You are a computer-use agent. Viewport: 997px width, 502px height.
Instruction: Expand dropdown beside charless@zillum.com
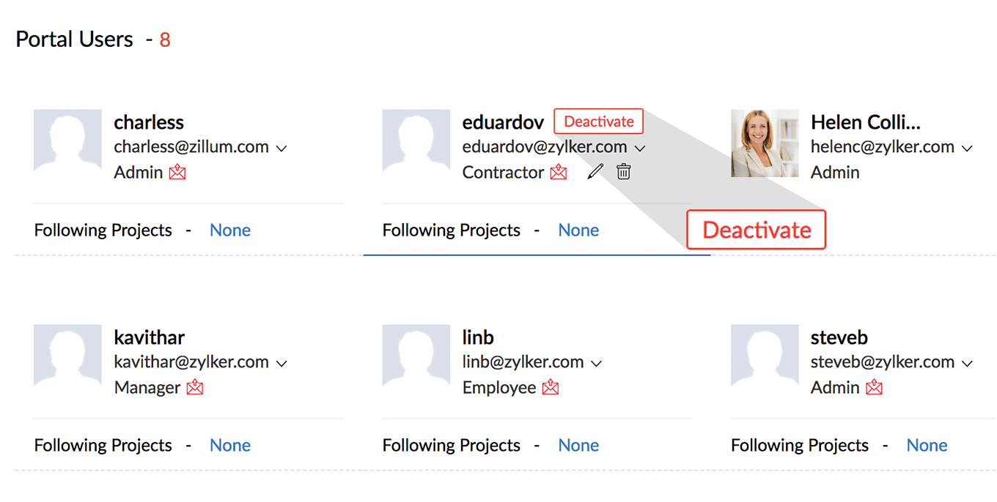point(281,149)
